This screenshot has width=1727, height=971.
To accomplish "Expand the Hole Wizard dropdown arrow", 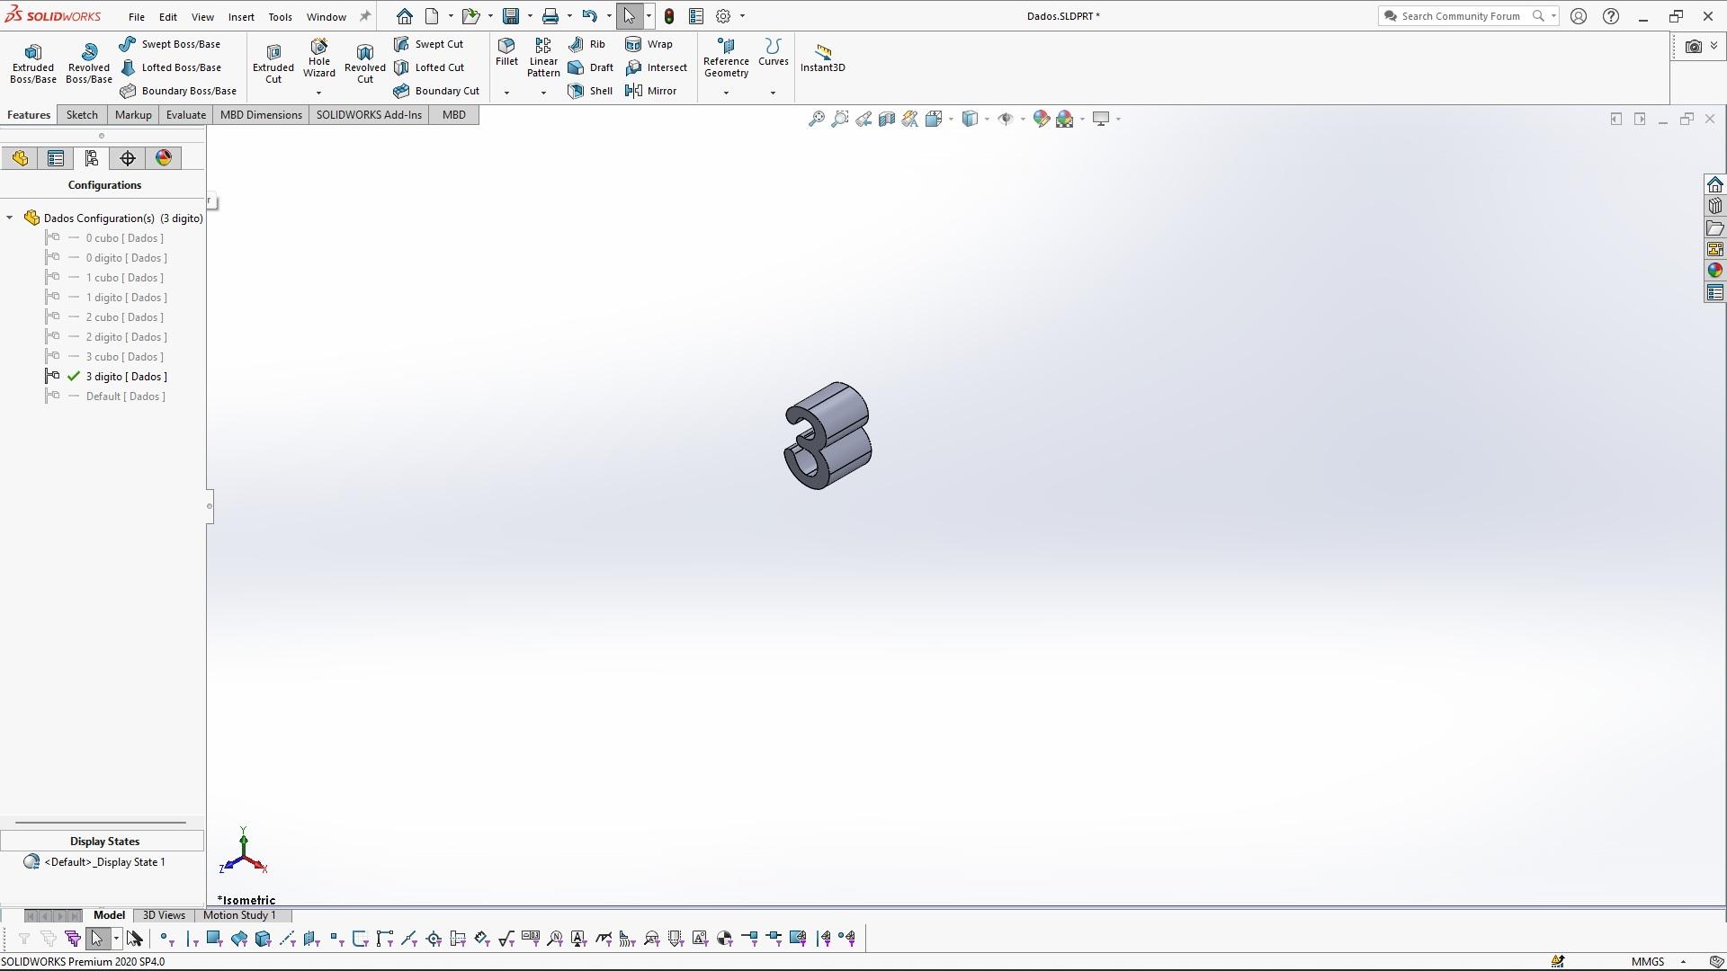I will pyautogui.click(x=318, y=93).
